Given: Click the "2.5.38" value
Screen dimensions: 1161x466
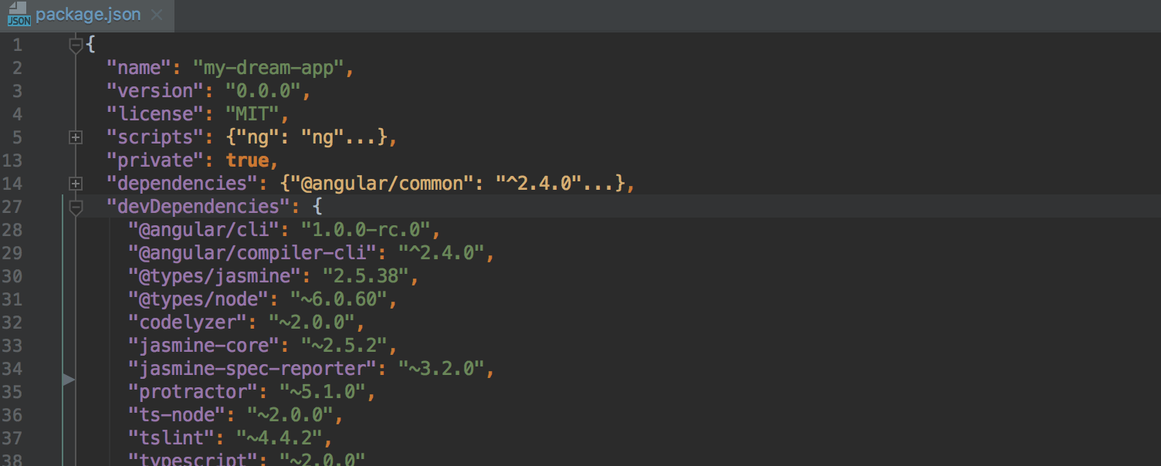Looking at the screenshot, I should (365, 276).
